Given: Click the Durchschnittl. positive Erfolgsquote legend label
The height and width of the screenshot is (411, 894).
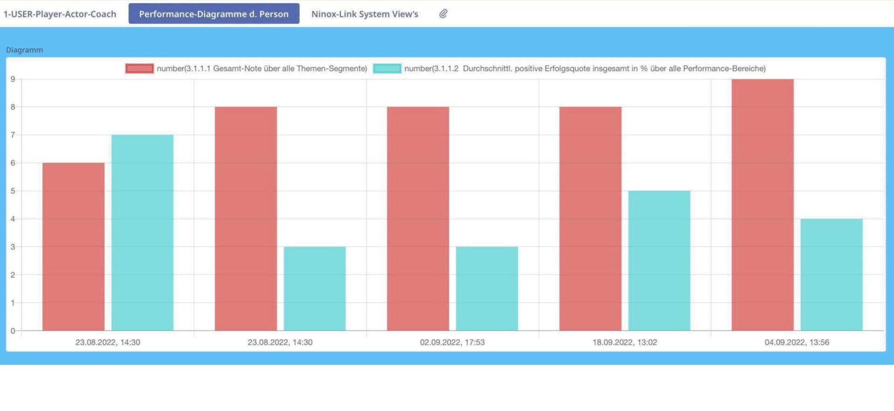Looking at the screenshot, I should 585,68.
